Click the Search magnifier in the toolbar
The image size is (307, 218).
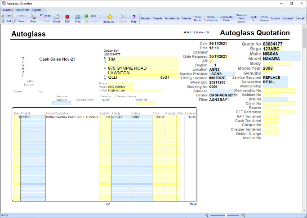(x=20, y=21)
